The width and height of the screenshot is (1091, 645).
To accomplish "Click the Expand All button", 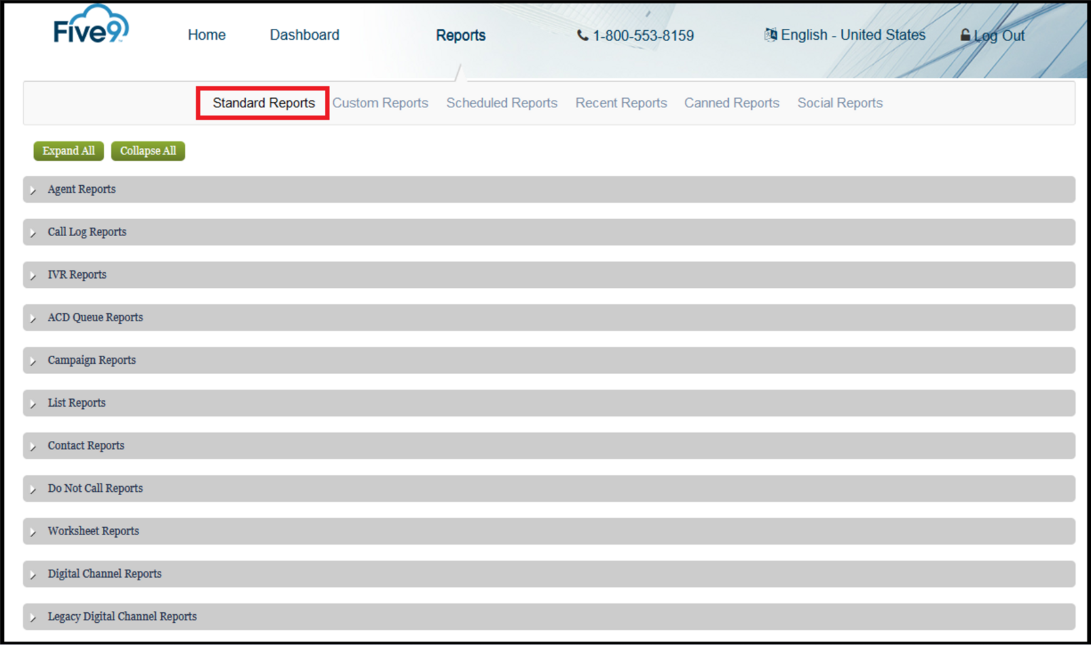I will [x=69, y=150].
